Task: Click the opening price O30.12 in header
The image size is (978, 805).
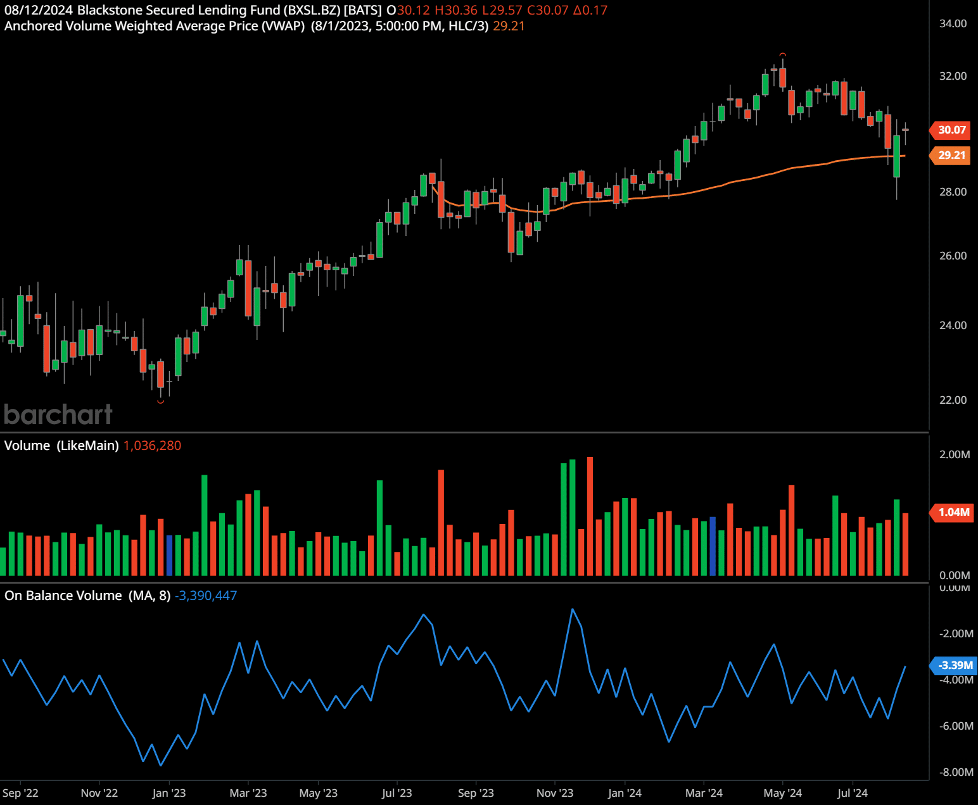Action: pyautogui.click(x=408, y=10)
